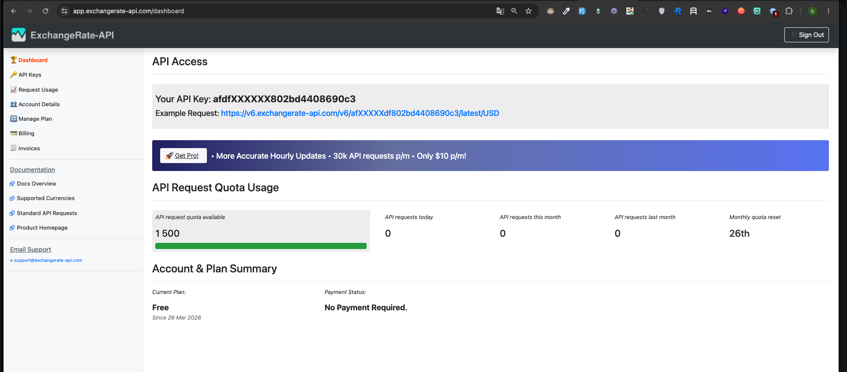Click the people icon beside Account Details
847x372 pixels.
14,104
